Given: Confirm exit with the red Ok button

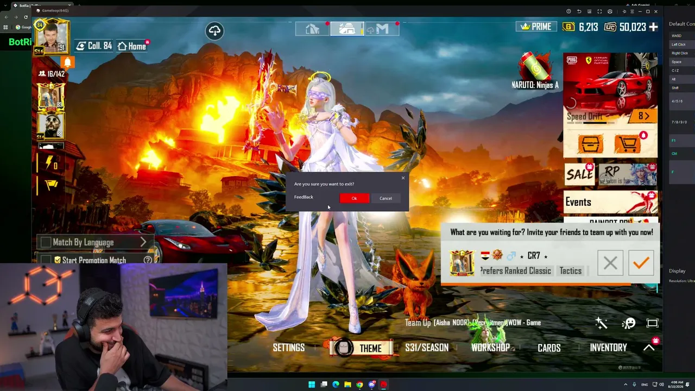Looking at the screenshot, I should [x=354, y=198].
